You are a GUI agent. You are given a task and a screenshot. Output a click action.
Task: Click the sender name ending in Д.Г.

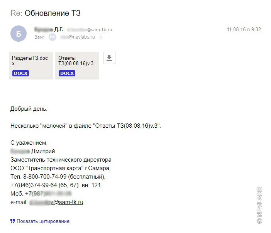(49, 29)
